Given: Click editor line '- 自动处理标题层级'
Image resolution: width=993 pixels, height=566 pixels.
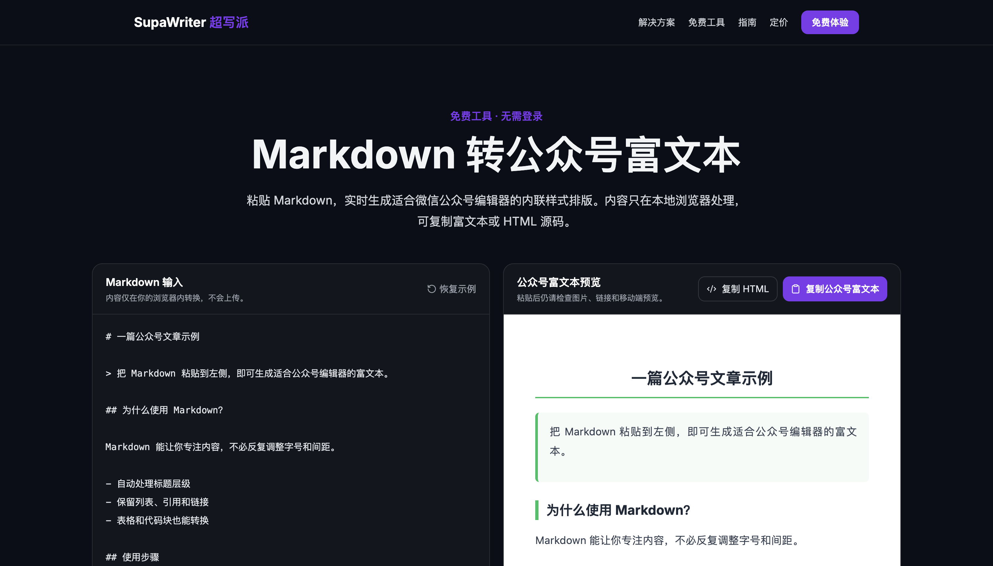Looking at the screenshot, I should point(148,484).
